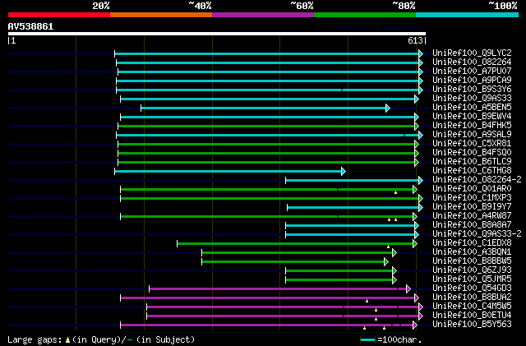Click the cyan alignment bar for UniRef100_C6THG8
The height and width of the screenshot is (346, 526).
point(228,172)
